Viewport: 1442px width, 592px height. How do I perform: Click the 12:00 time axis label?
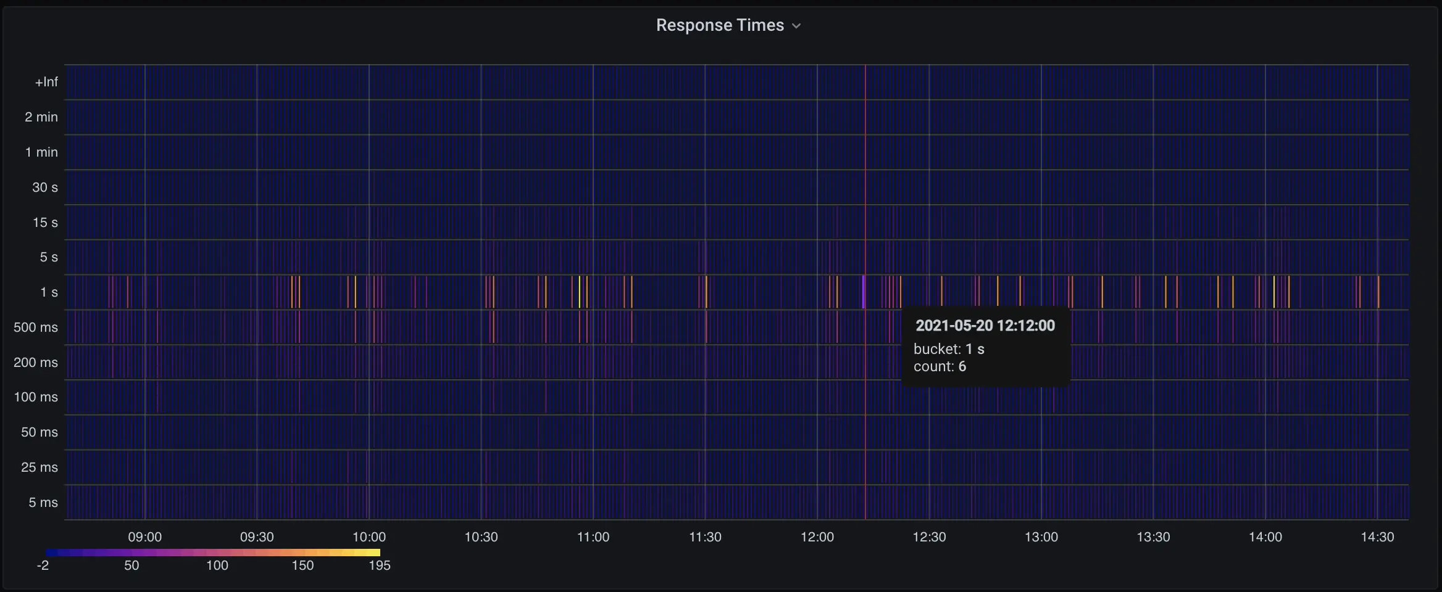pyautogui.click(x=817, y=537)
